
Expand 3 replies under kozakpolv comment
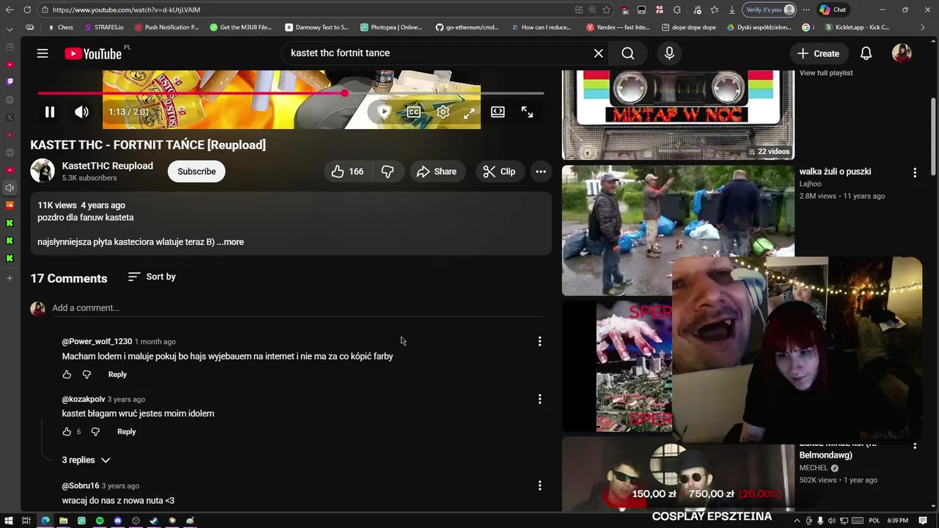pos(86,461)
